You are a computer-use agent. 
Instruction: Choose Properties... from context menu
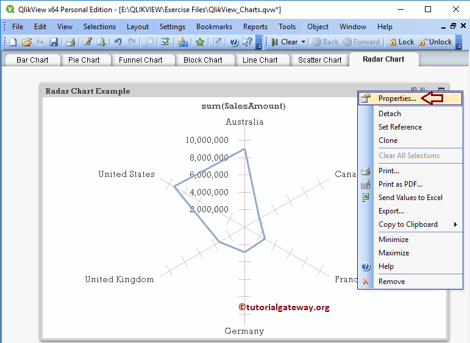pos(410,99)
